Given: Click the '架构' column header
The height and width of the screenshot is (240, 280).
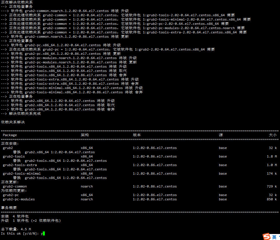Looking at the screenshot, I should point(85,135).
